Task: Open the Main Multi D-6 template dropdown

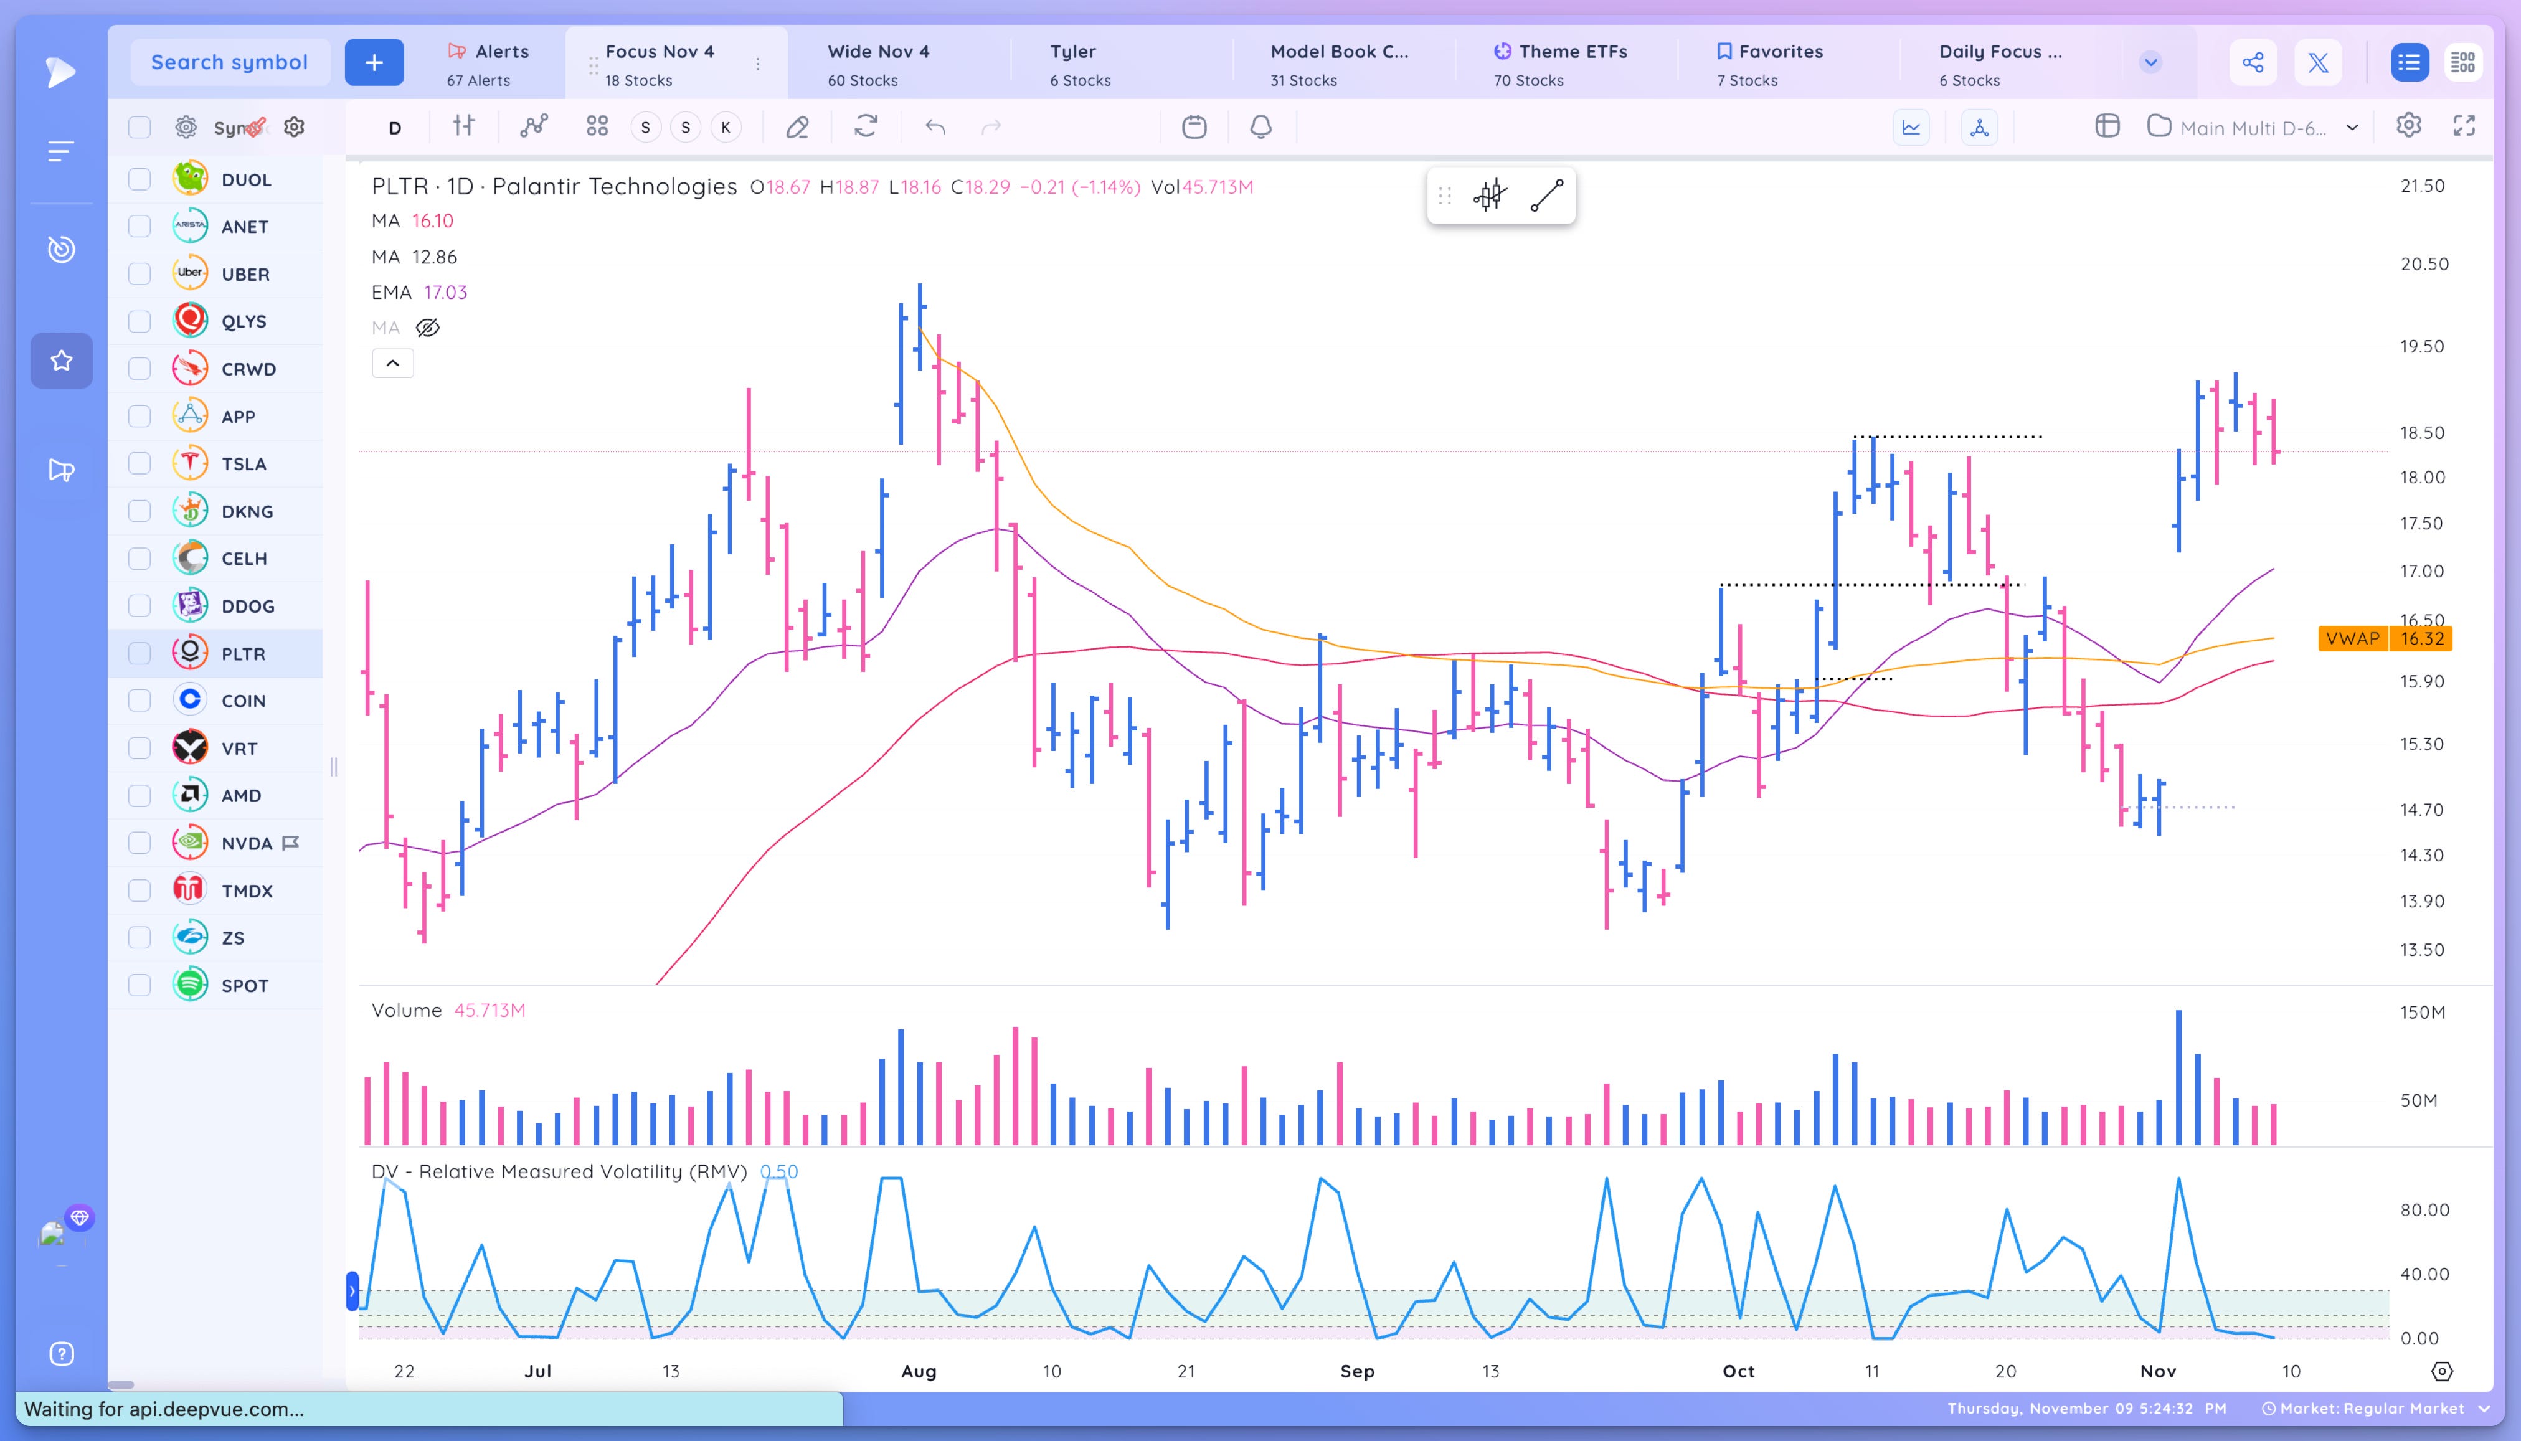Action: (x=2253, y=126)
